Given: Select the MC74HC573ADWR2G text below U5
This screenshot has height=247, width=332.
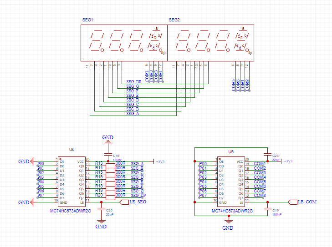Looking at the screenshot, I should [x=71, y=211].
